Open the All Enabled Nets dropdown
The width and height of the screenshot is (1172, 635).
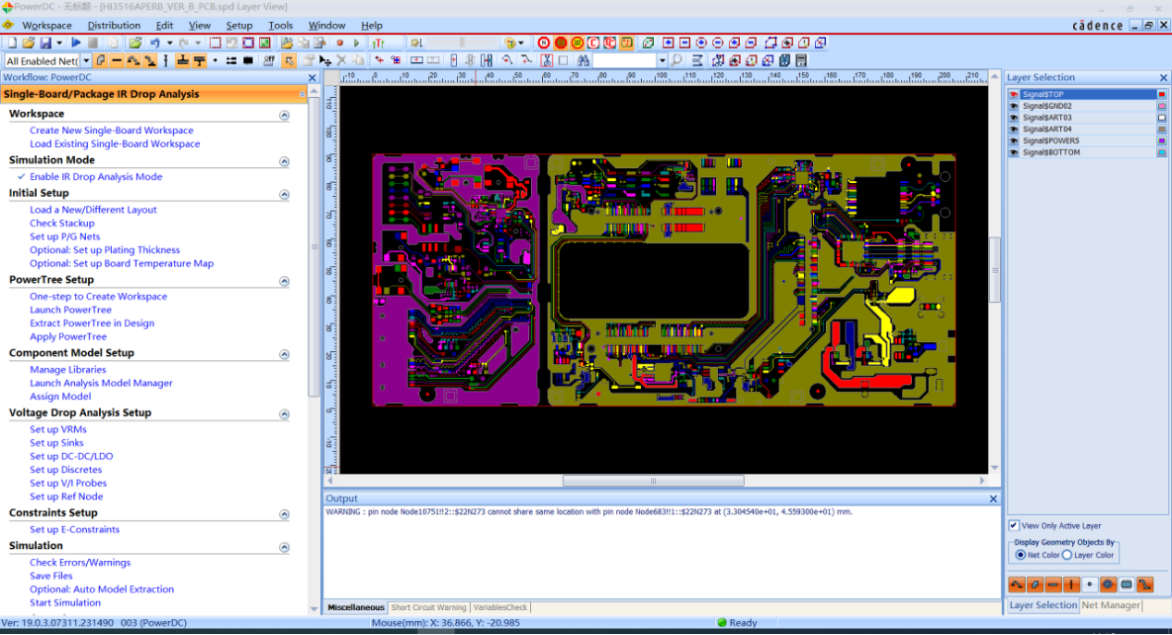(x=86, y=60)
